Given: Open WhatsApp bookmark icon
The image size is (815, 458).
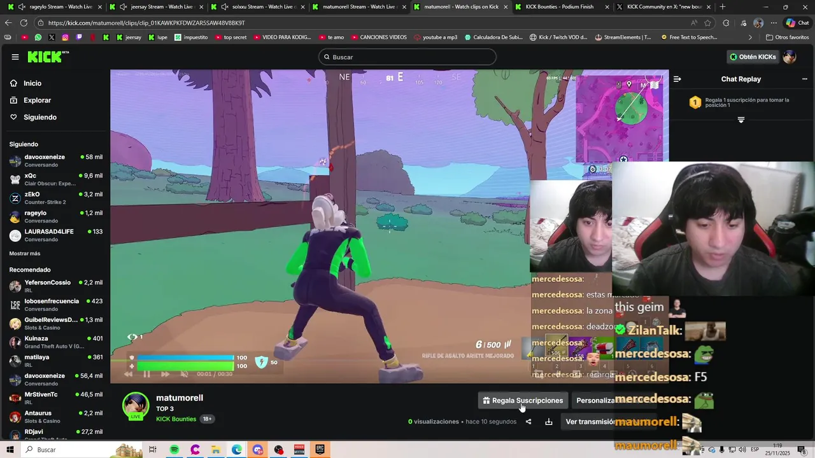Looking at the screenshot, I should click(38, 38).
